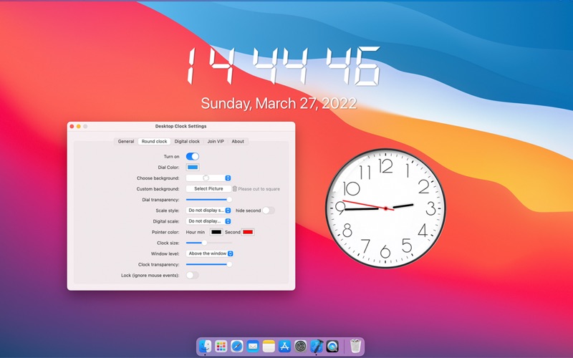573x358 pixels.
Task: Open the Trash in the dock
Action: coord(355,346)
